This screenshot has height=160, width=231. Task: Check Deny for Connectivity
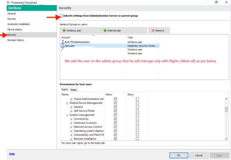tap(137, 119)
